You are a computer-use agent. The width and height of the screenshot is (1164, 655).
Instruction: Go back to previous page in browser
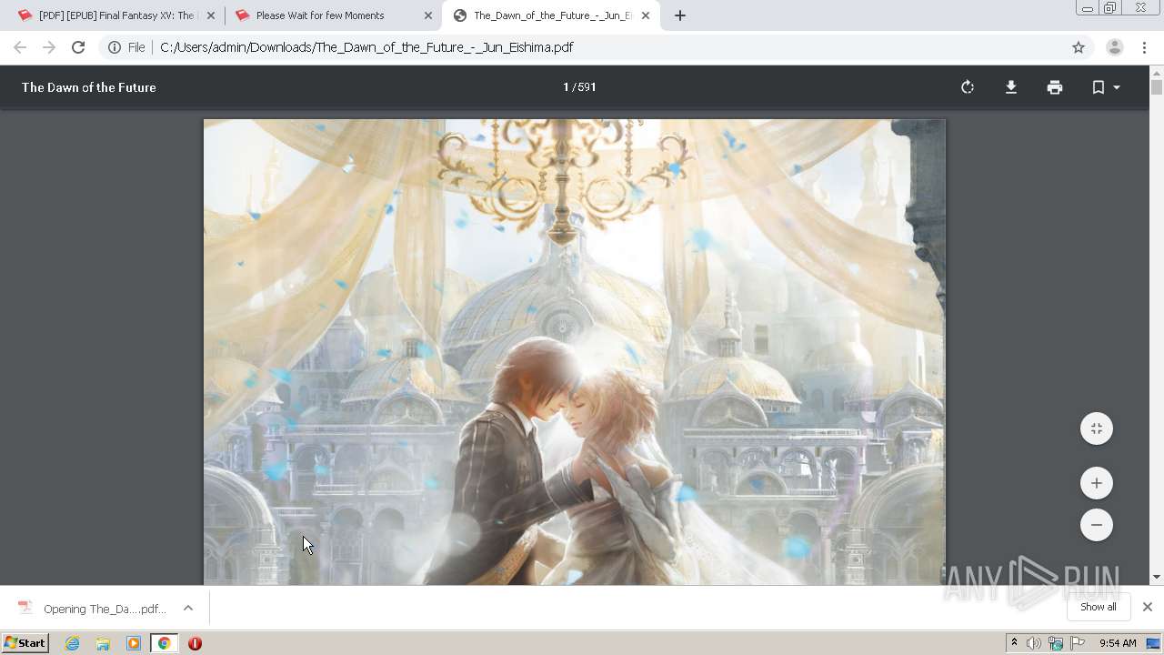[x=20, y=47]
